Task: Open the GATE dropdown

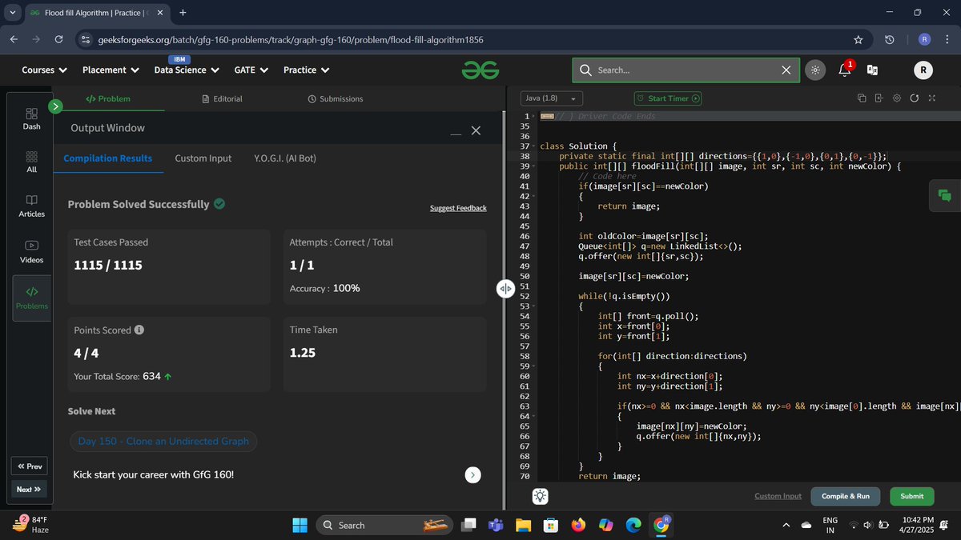Action: click(x=251, y=70)
